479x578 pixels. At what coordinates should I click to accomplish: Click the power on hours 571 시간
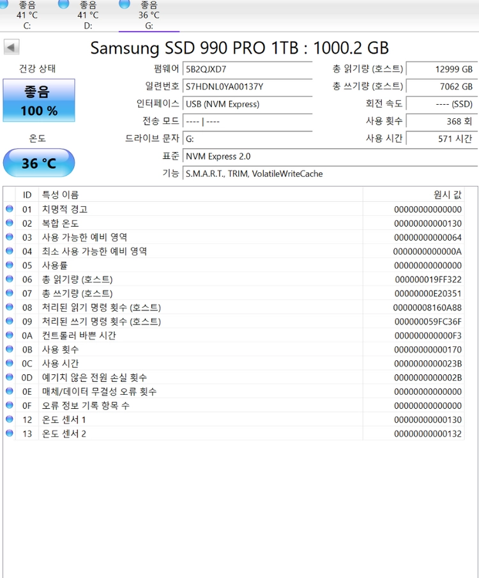click(442, 139)
